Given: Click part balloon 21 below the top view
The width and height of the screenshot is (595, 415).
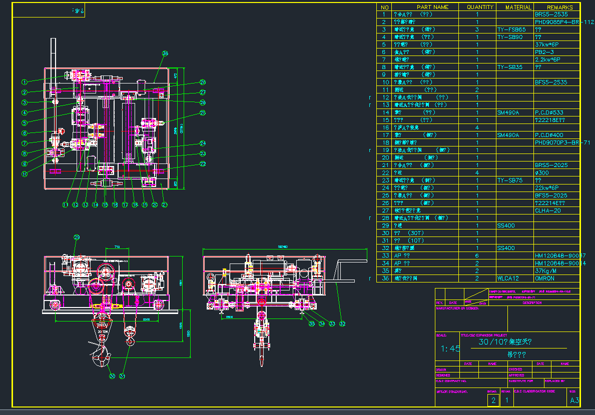Looking at the screenshot, I should coord(165,204).
